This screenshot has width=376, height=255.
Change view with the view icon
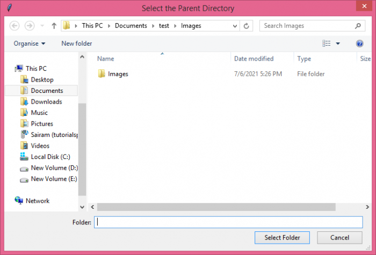[x=327, y=43]
